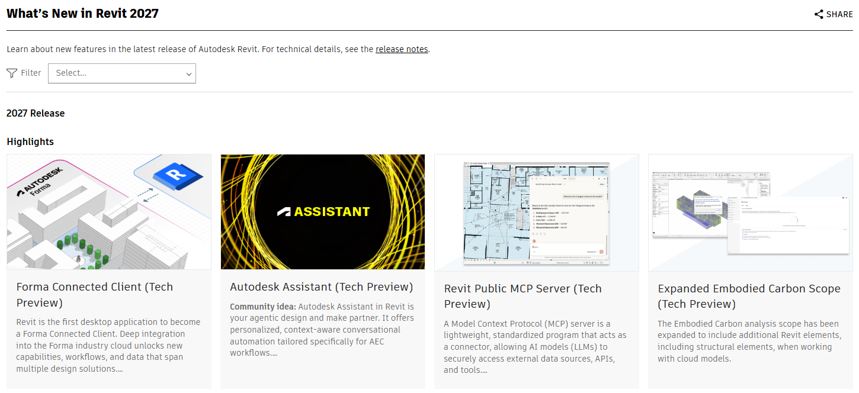
Task: Open the Expanded Embodied Carbon Scope title
Action: coord(749,296)
